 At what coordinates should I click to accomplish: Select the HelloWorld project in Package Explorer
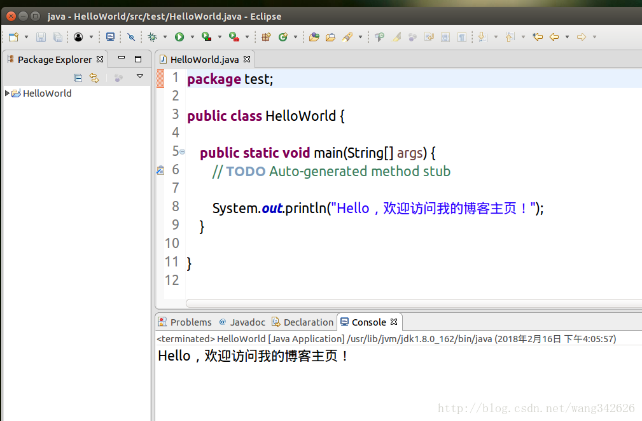[47, 93]
